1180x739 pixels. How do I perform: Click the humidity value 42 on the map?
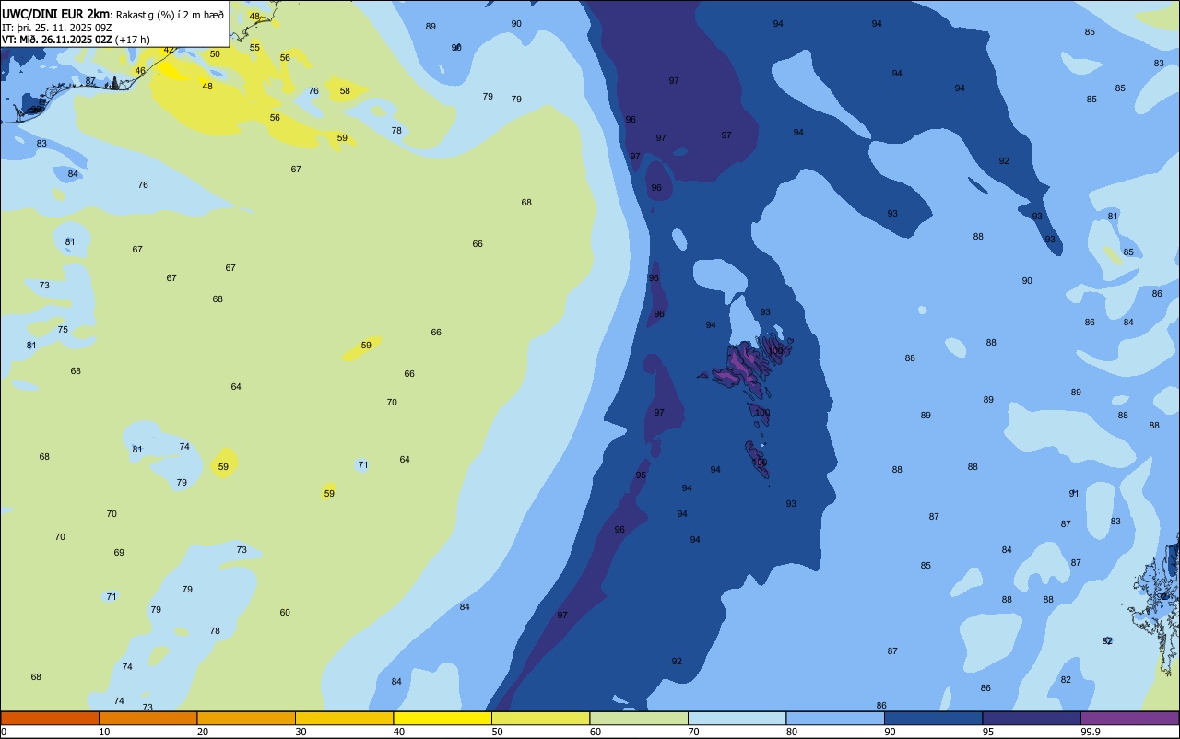point(169,50)
